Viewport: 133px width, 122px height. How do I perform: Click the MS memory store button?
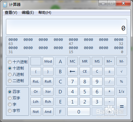point(97,61)
